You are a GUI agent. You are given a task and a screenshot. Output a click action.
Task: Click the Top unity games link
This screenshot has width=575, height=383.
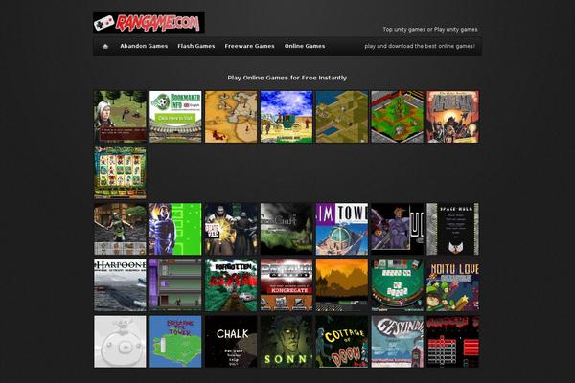(404, 29)
